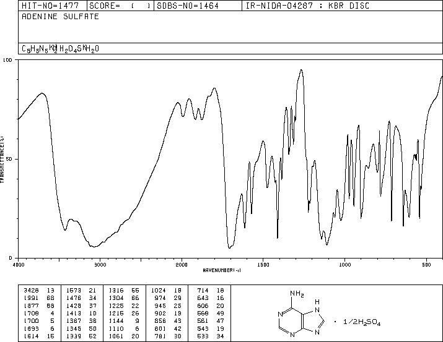Image resolution: width=443 pixels, height=342 pixels.
Task: Click the transmittance value 9 beside 1144
Action: (138, 321)
